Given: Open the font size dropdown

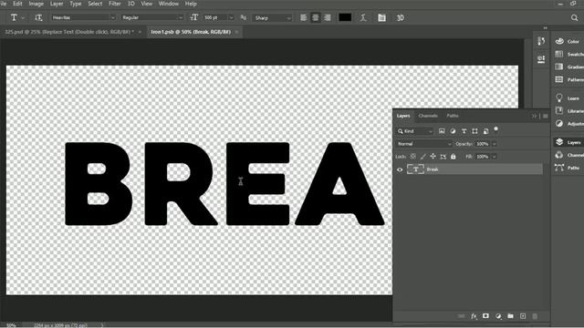Looking at the screenshot, I should pos(231,17).
